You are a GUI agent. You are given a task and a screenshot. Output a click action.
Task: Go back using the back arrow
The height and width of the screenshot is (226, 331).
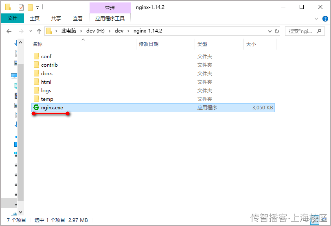click(x=9, y=31)
